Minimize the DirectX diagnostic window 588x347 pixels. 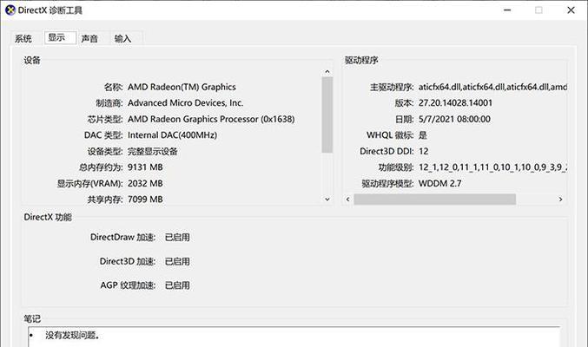[507, 10]
